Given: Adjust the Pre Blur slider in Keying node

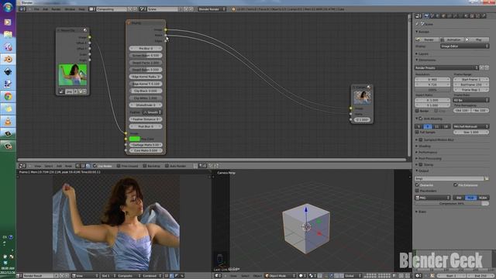Looking at the screenshot, I should click(146, 48).
